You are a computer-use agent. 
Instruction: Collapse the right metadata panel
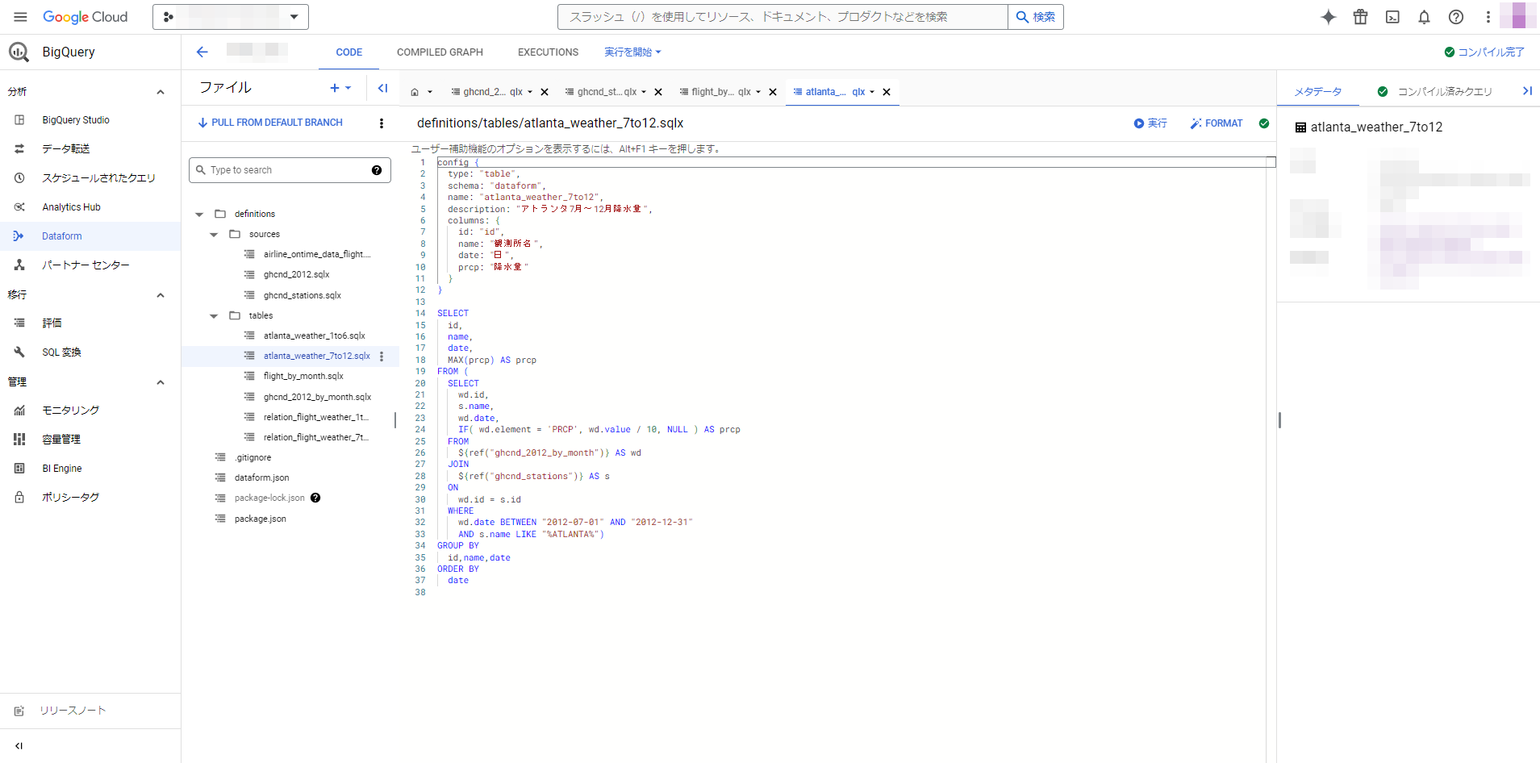[1527, 91]
